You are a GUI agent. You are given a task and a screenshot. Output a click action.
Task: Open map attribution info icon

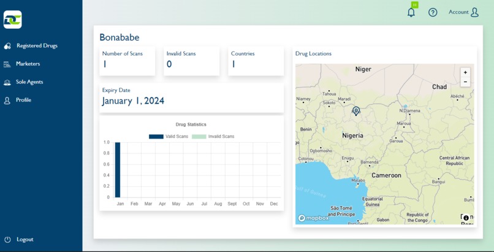tap(466, 218)
